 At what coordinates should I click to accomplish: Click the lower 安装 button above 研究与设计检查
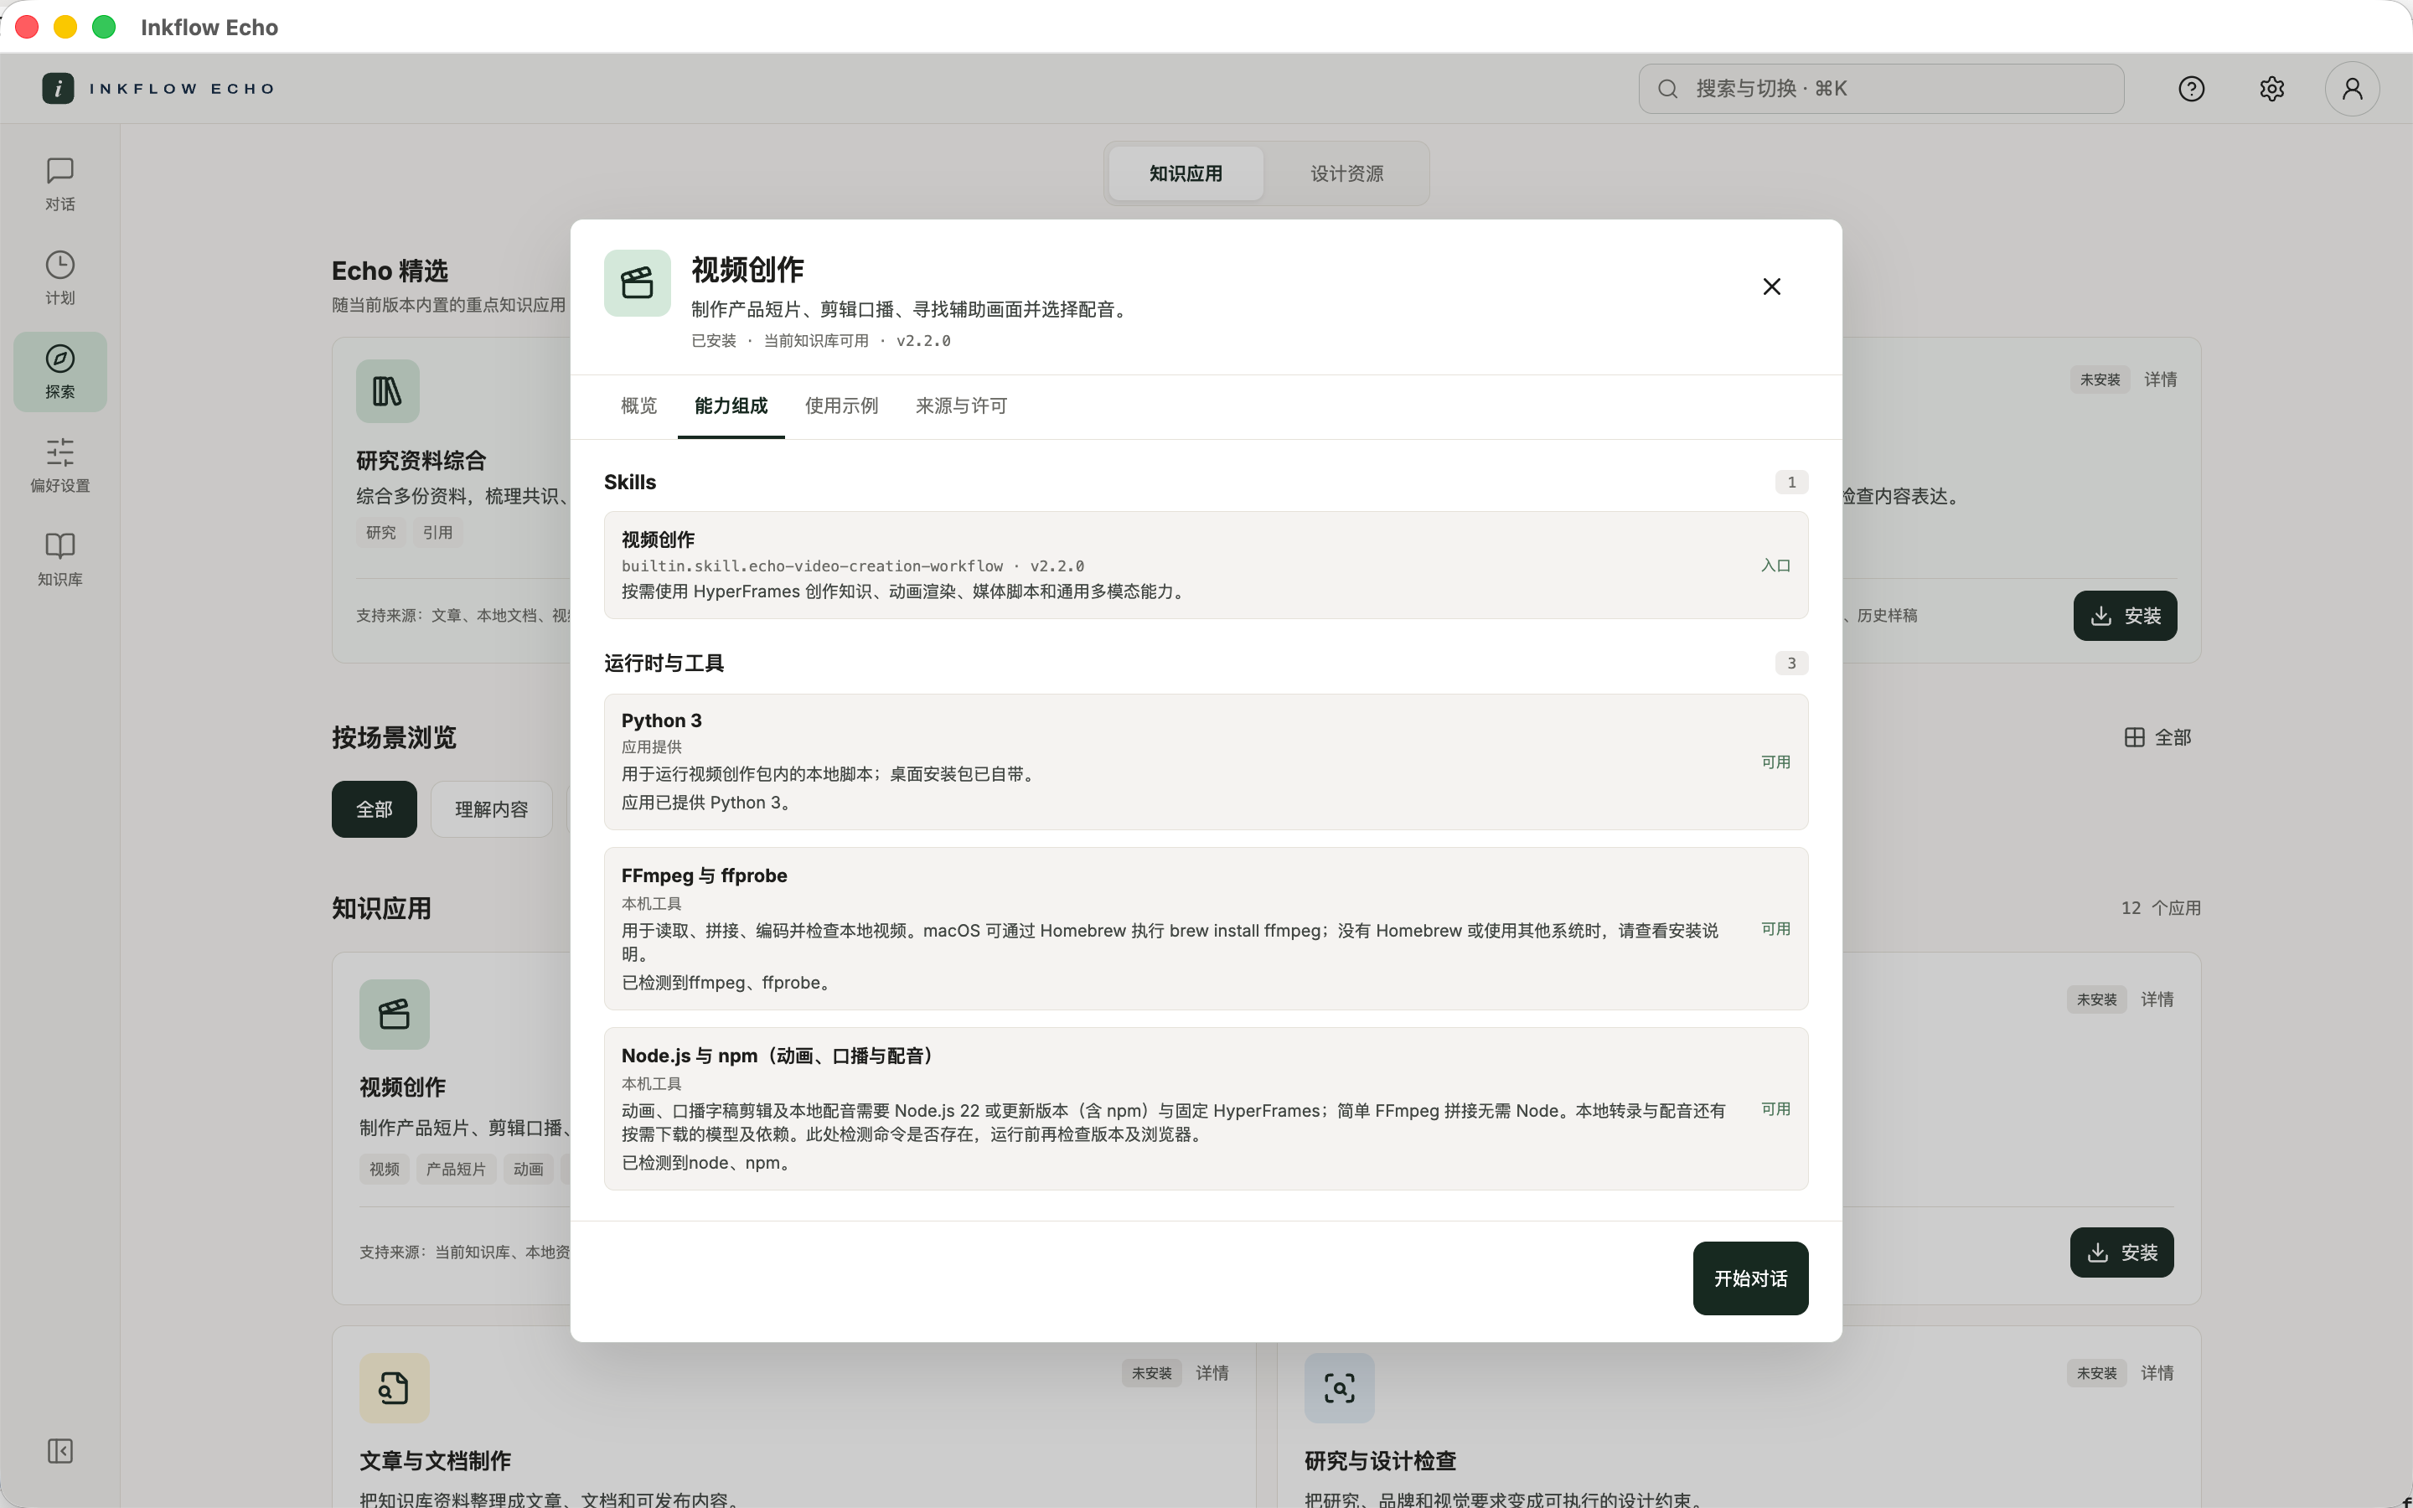coord(2121,1252)
